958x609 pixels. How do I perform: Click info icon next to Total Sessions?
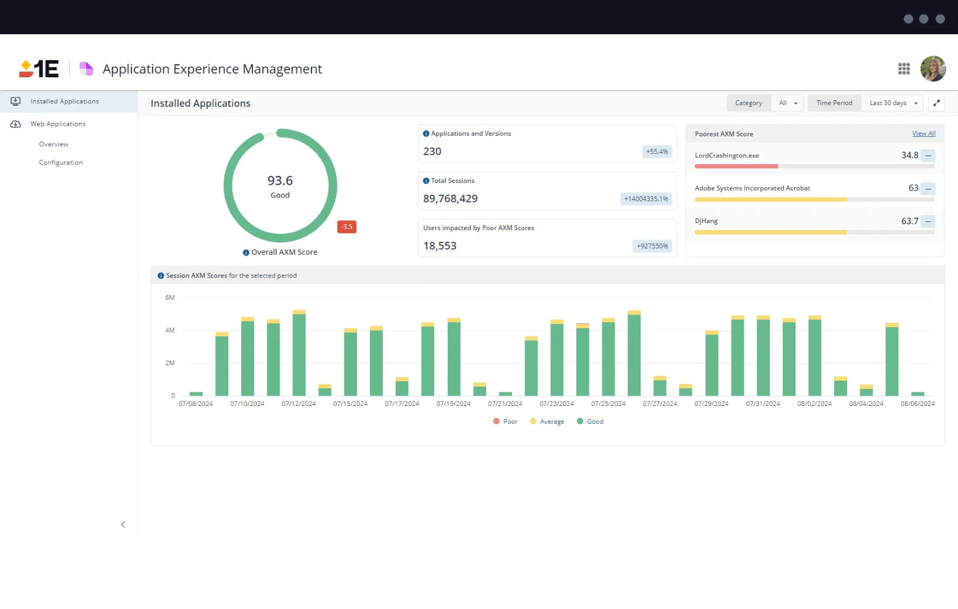[x=426, y=181]
